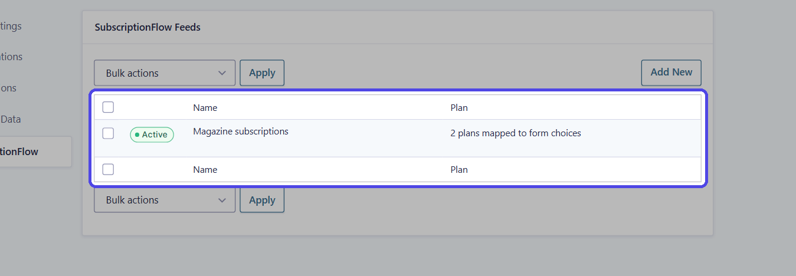Click the Add New feed button
Screen dimensions: 796x276
[x=671, y=73]
